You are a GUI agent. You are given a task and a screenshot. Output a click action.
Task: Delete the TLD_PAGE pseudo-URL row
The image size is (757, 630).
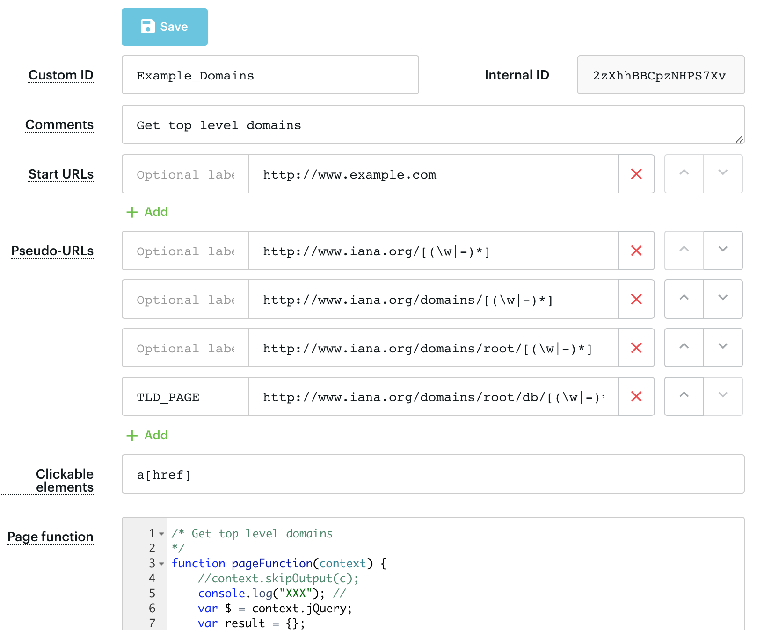[x=636, y=396]
